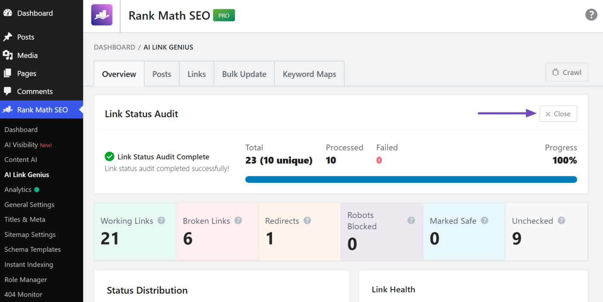603x302 pixels.
Task: Click the Link Health heading
Action: 393,290
